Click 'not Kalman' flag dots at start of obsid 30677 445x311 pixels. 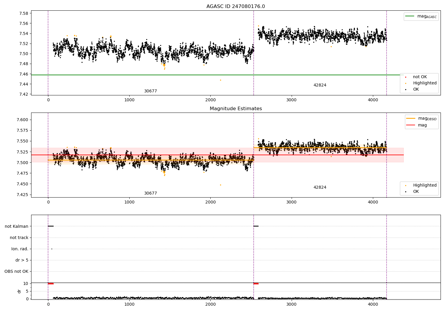[x=51, y=226]
